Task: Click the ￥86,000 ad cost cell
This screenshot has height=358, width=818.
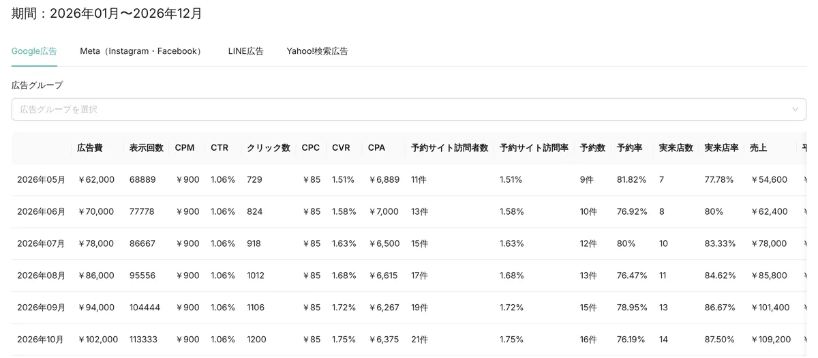Action: click(95, 275)
